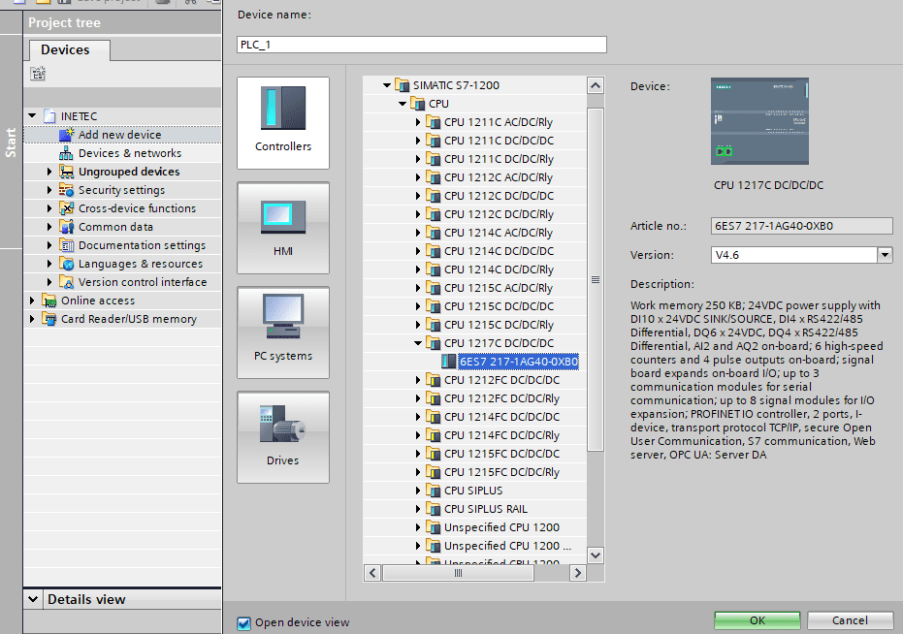Screen dimensions: 903x634
Task: Click the Cross-device functions icon
Action: [67, 208]
